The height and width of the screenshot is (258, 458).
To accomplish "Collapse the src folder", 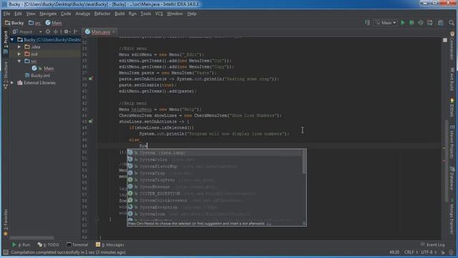I will (x=19, y=61).
